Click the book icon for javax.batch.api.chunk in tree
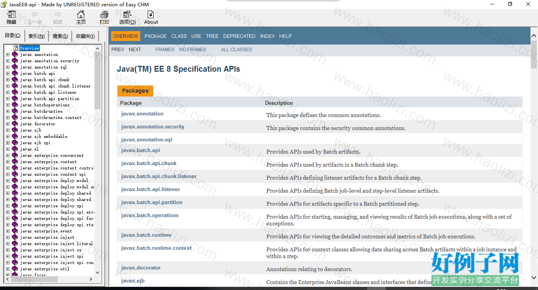The width and height of the screenshot is (538, 290). pyautogui.click(x=15, y=80)
